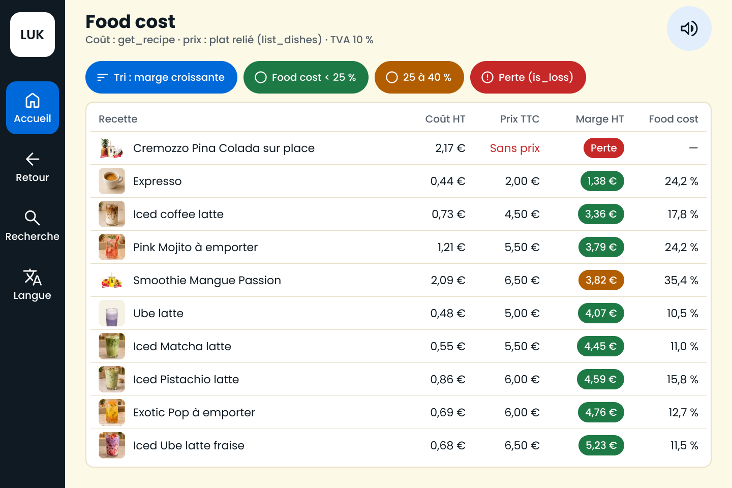Click the 2,17 € cost value
Image resolution: width=732 pixels, height=488 pixels.
pyautogui.click(x=450, y=148)
